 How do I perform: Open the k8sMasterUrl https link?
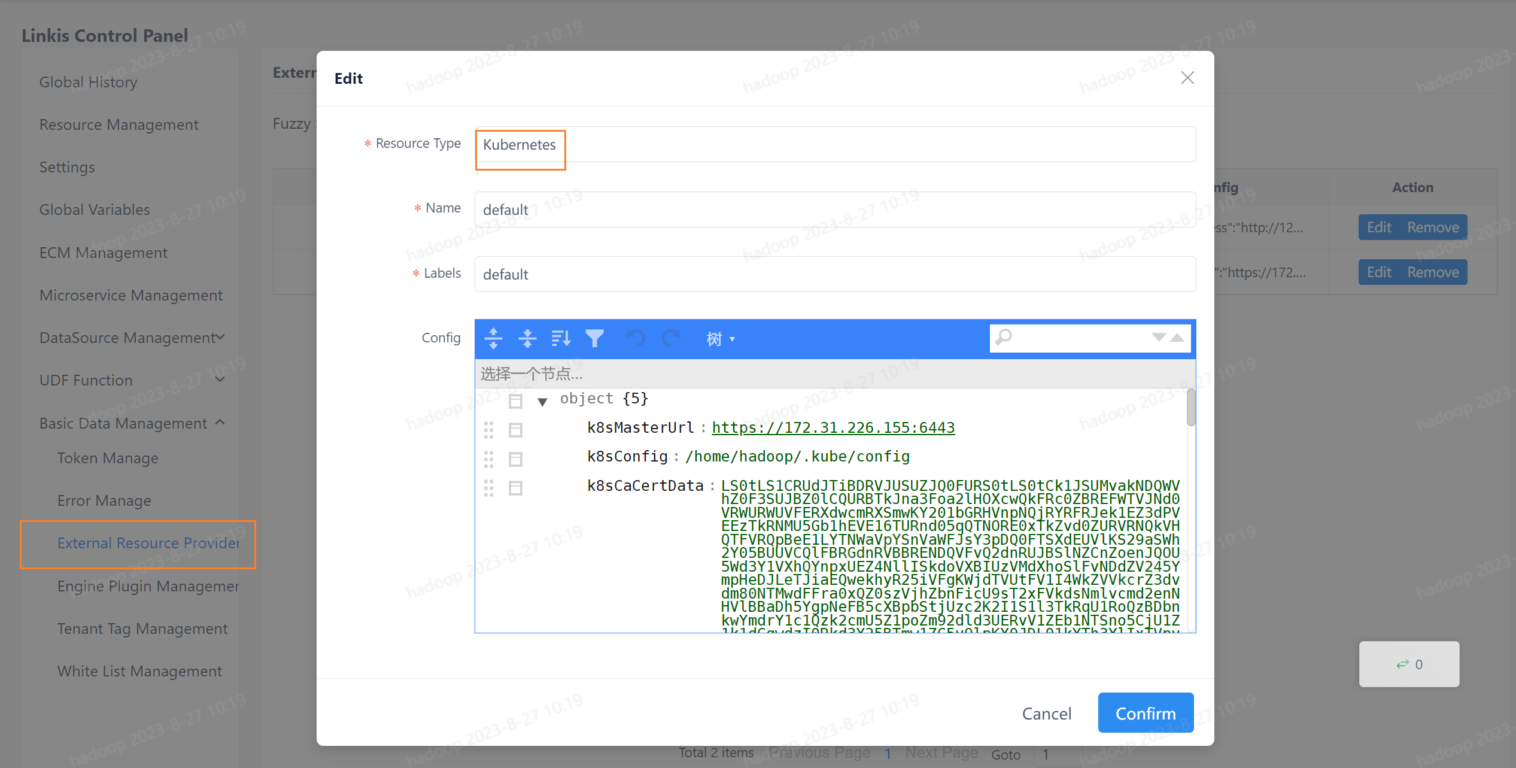coord(833,427)
